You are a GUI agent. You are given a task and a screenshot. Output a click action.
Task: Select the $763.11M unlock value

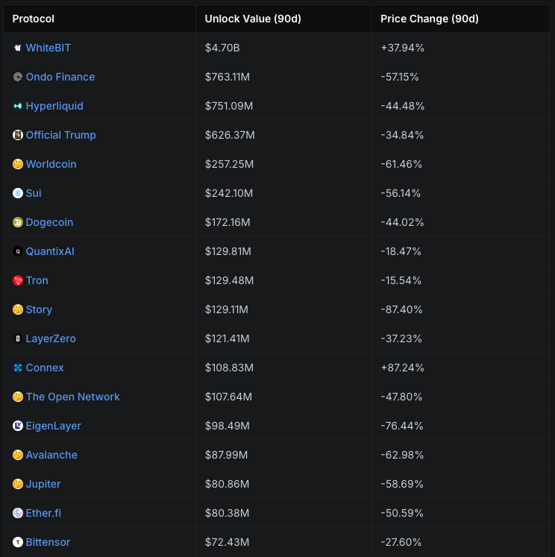(228, 77)
